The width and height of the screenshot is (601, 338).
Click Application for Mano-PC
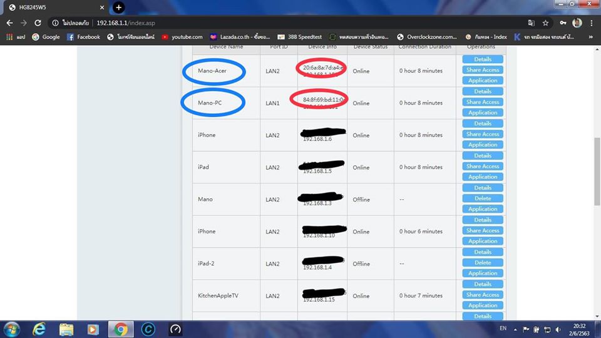click(483, 113)
